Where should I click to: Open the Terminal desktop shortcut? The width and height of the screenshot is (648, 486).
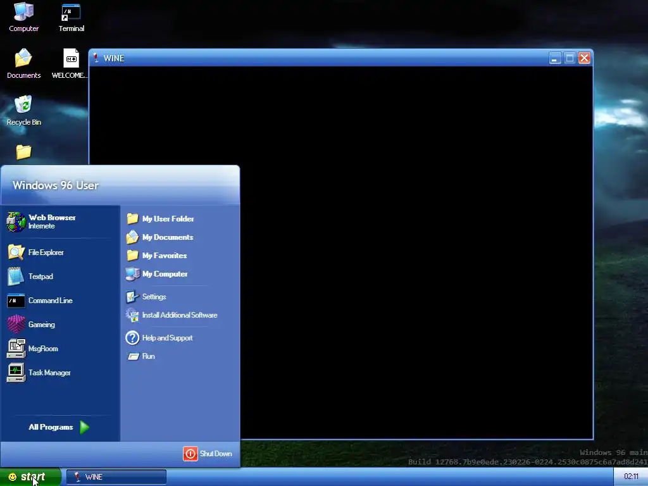point(71,17)
